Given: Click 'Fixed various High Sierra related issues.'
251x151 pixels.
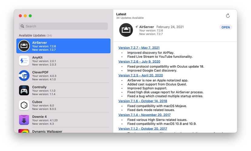Looking at the screenshot, I should coord(157,120).
